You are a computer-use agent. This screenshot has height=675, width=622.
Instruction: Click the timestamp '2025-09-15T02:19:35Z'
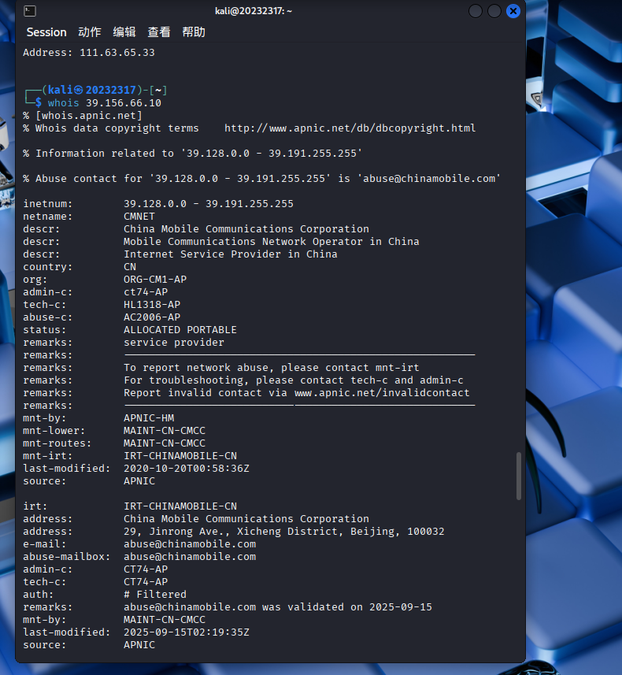click(x=187, y=632)
